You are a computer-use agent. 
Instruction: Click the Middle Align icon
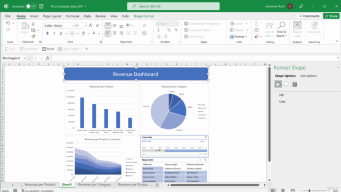[x=115, y=26]
